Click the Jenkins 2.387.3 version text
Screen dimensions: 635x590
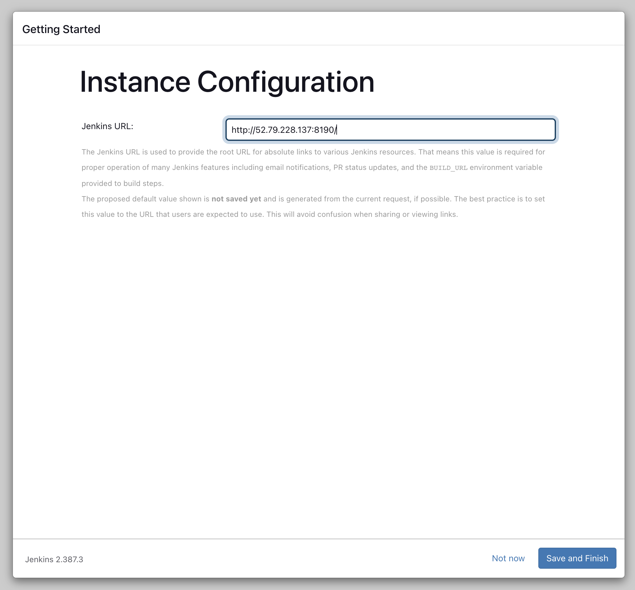54,559
